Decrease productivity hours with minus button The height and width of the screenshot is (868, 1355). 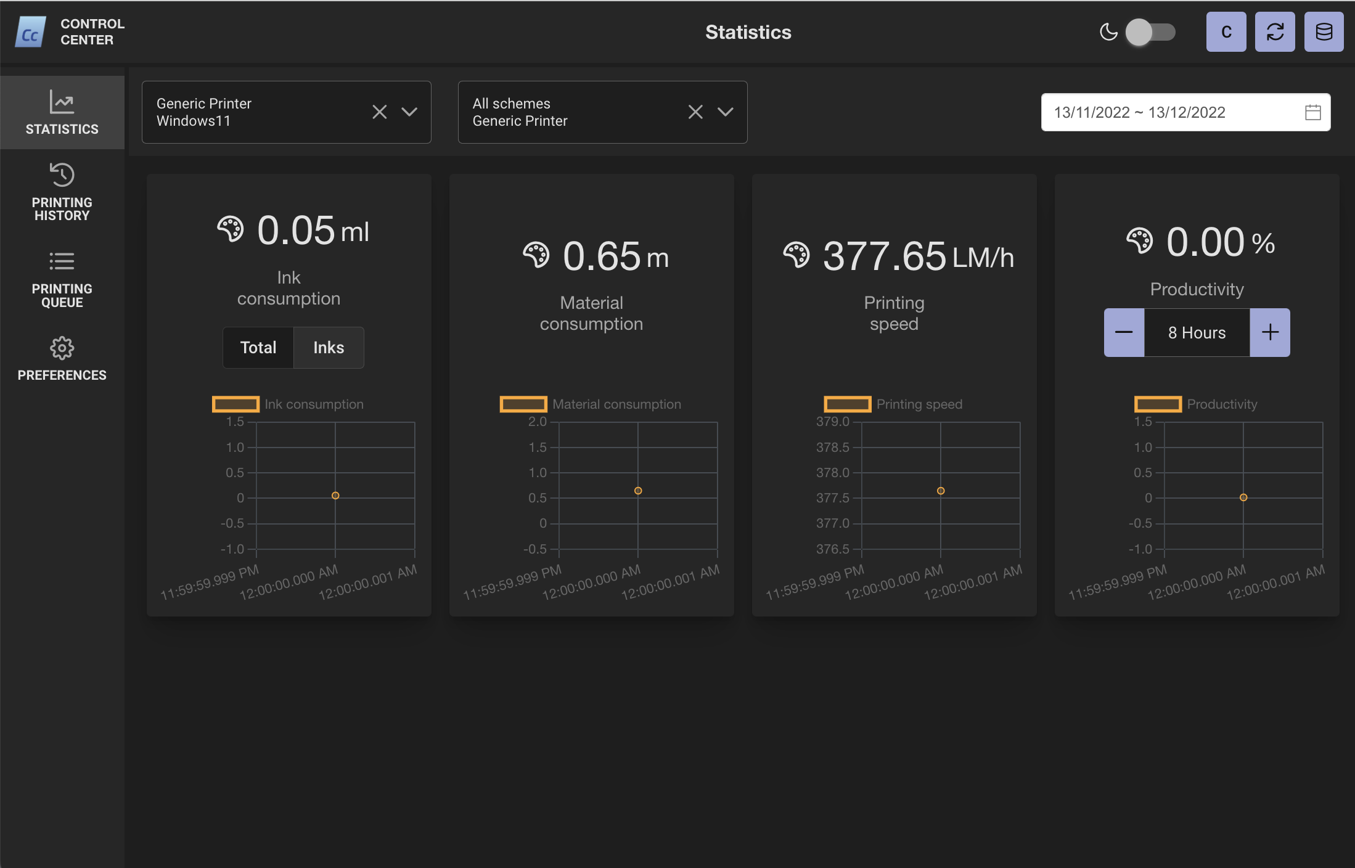pos(1124,333)
